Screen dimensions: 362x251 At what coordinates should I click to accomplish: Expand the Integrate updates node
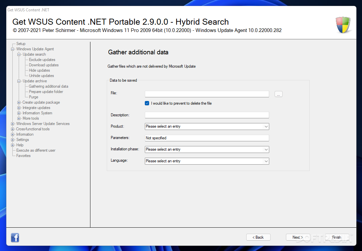point(19,108)
